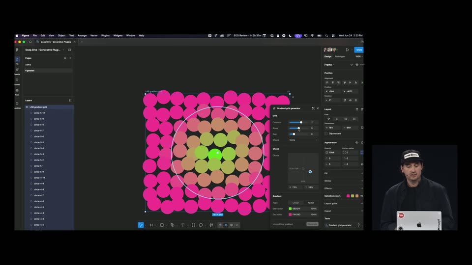The width and height of the screenshot is (472, 265).
Task: Open the Plugins menu
Action: coord(105,35)
